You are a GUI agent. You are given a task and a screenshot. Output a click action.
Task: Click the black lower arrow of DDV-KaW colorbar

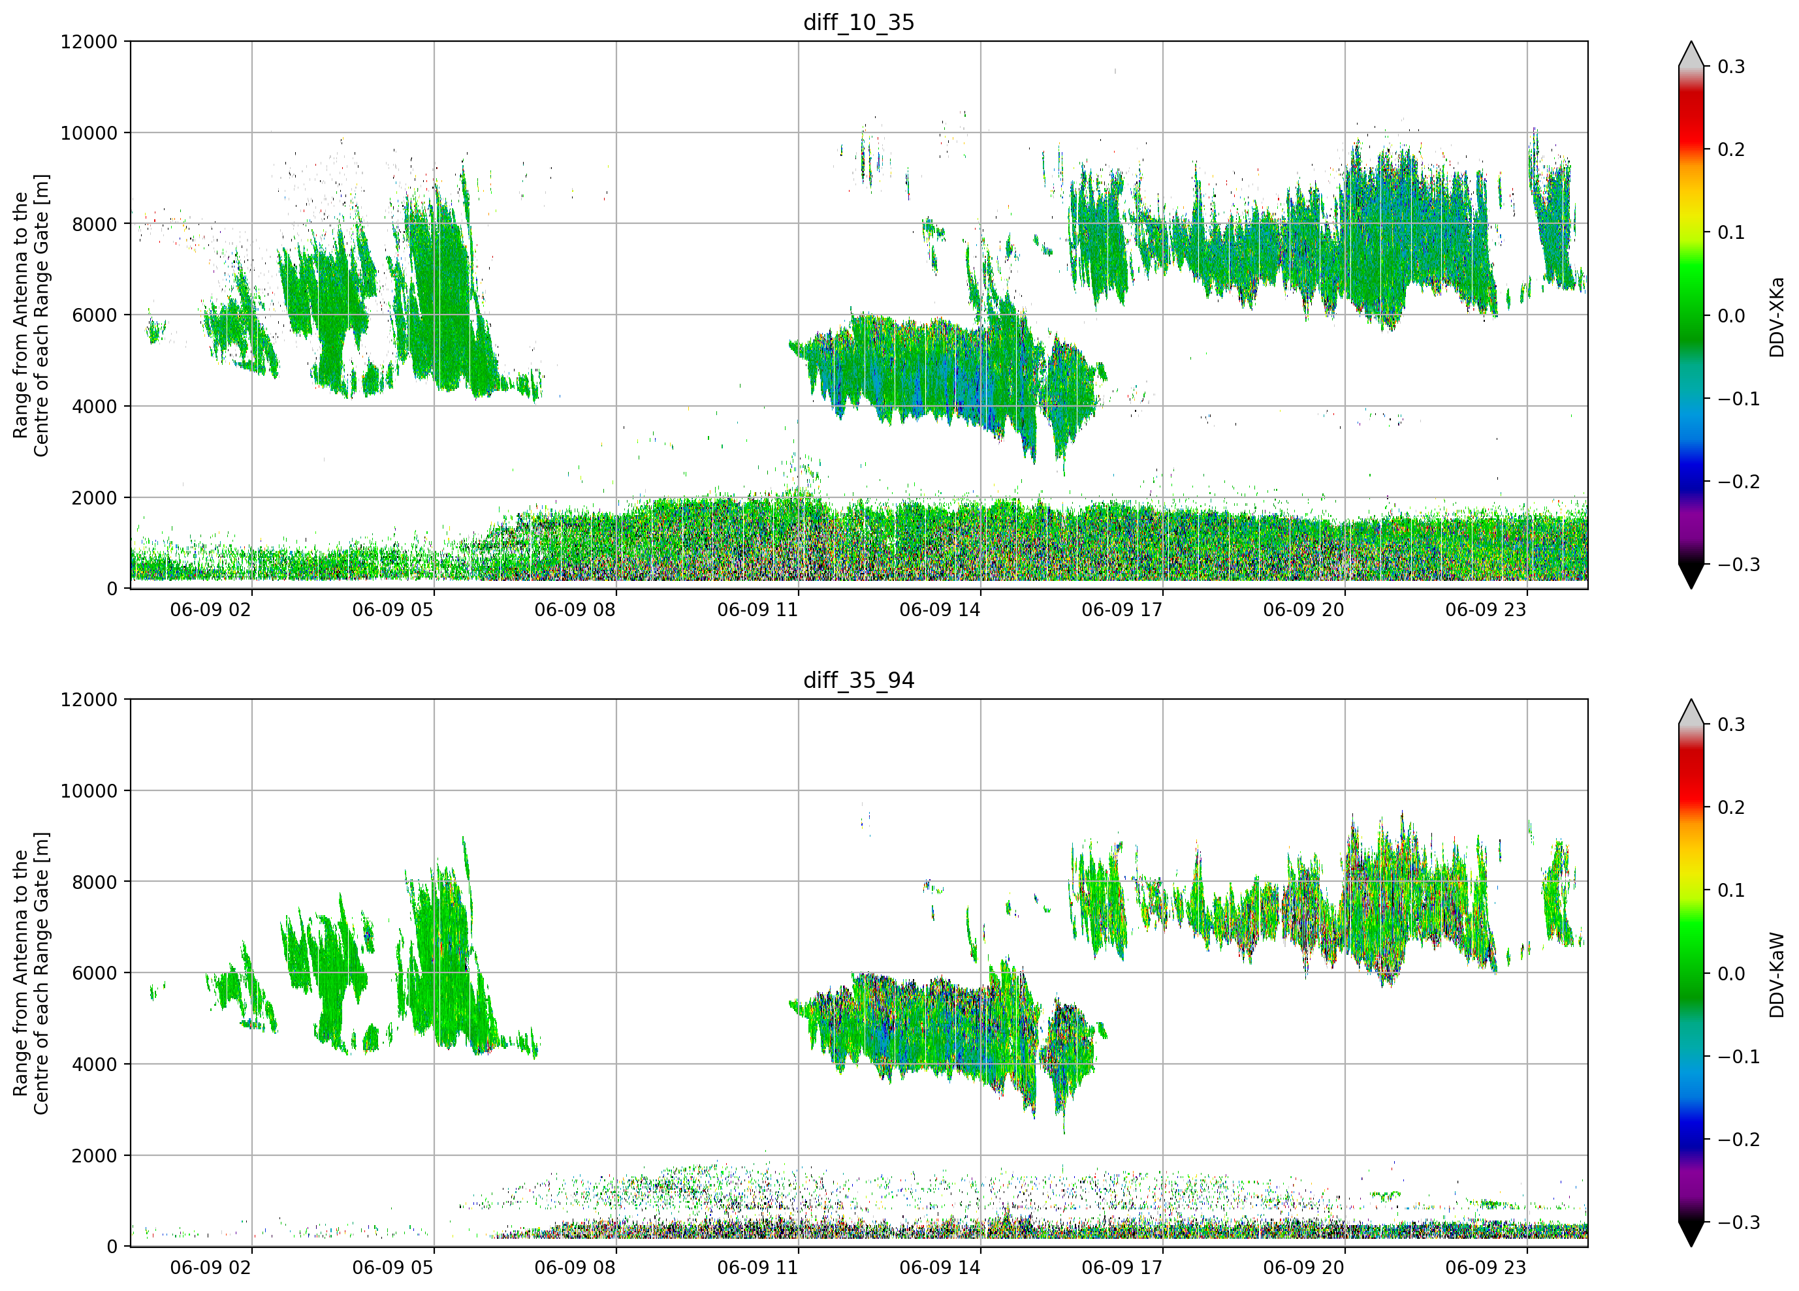pos(1691,1233)
